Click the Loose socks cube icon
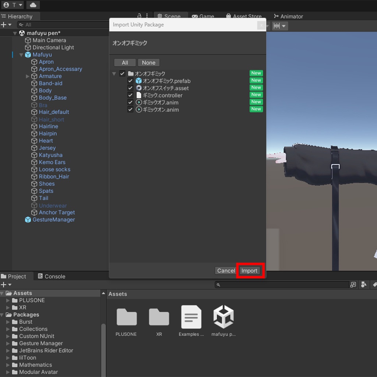The height and width of the screenshot is (377, 377). [34, 169]
